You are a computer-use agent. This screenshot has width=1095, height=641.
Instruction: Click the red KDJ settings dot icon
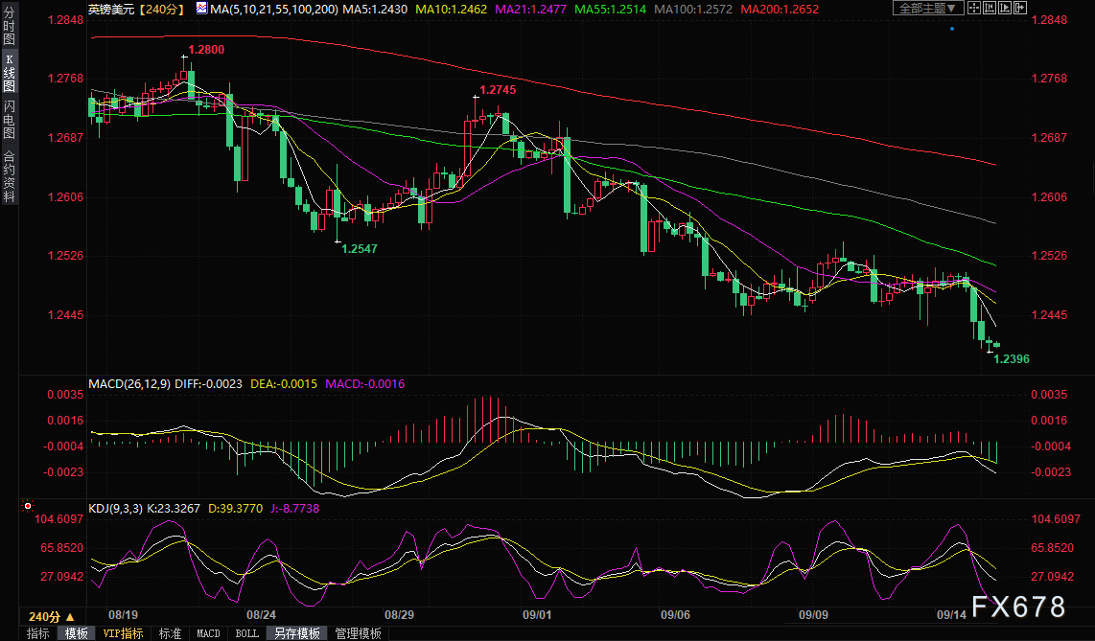(27, 506)
